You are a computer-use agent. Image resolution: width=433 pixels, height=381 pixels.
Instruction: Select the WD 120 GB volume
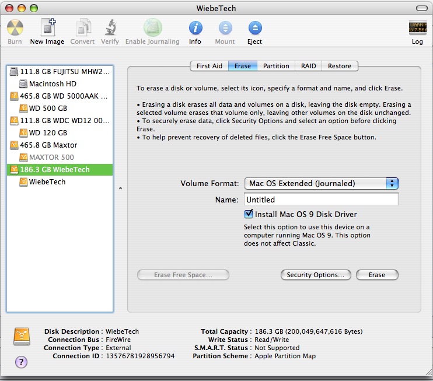[60, 133]
